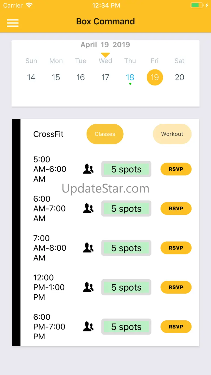RSVP for the 12:00 PM-1:00 PM class
The width and height of the screenshot is (211, 375).
pos(176,287)
